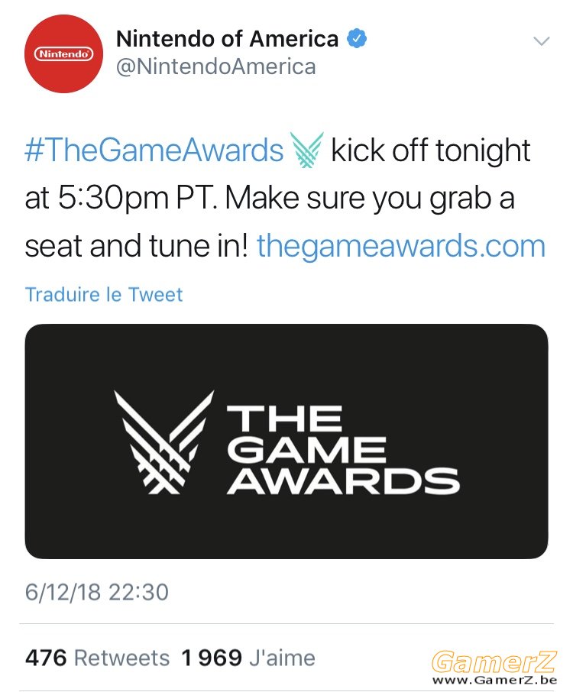573x692 pixels.
Task: Click the www.GamerZ.be watermark text
Action: point(494,680)
